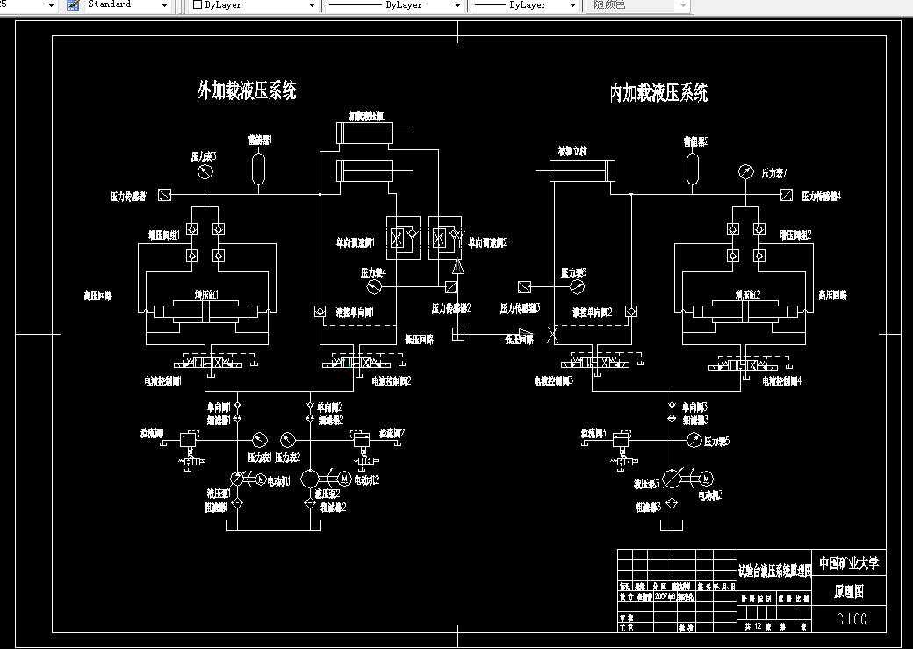Select the 电液控制阀4 directional valve symbol
913x649 pixels.
pyautogui.click(x=744, y=365)
